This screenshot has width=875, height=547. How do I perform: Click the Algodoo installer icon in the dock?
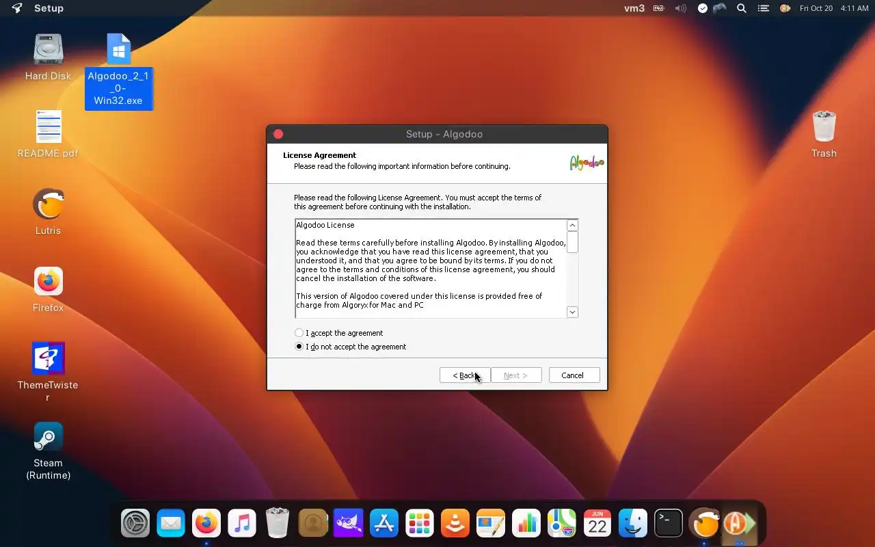coord(740,524)
